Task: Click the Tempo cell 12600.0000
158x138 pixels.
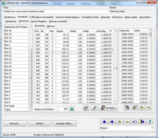Action: coord(126,34)
